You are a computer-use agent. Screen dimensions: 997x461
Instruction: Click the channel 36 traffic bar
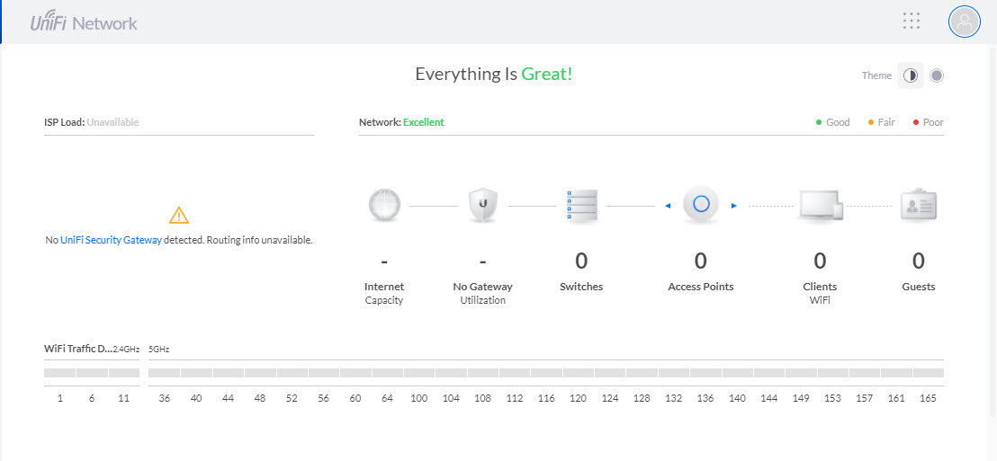pos(164,373)
